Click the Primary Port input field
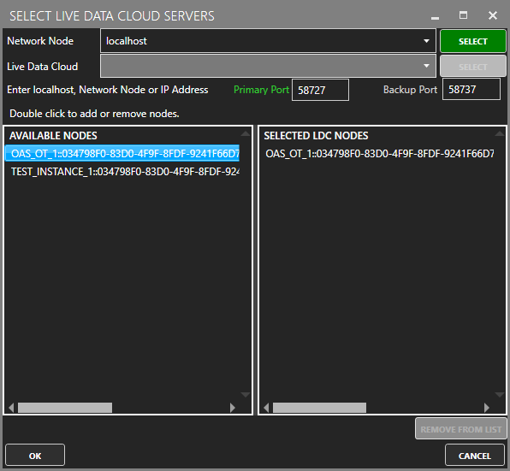The height and width of the screenshot is (471, 510). [320, 90]
